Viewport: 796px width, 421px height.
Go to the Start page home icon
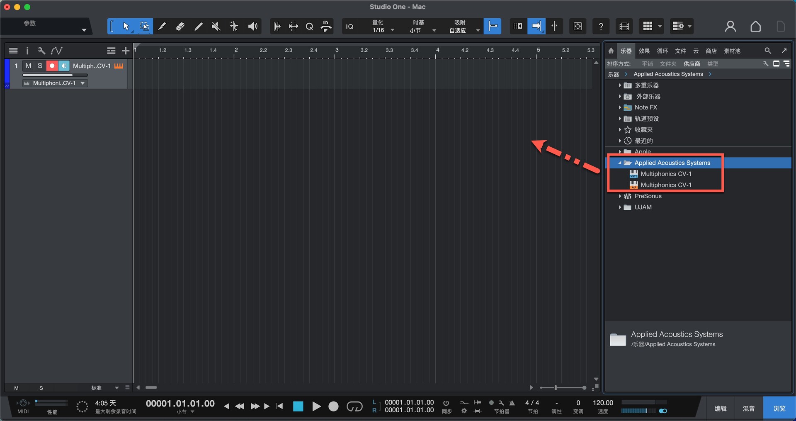[x=755, y=27]
